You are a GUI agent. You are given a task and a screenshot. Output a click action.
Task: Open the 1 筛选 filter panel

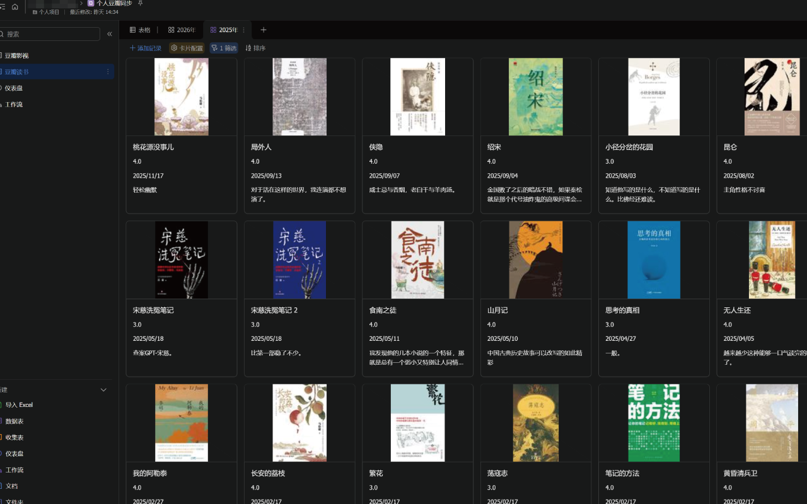click(x=224, y=48)
